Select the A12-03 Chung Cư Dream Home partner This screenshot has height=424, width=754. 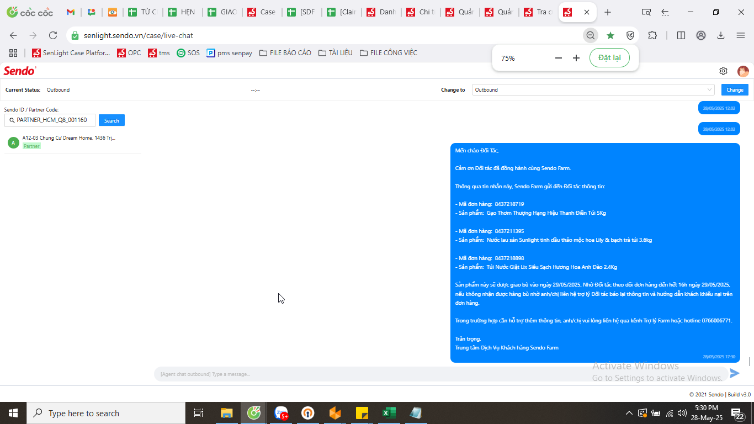[x=72, y=142]
